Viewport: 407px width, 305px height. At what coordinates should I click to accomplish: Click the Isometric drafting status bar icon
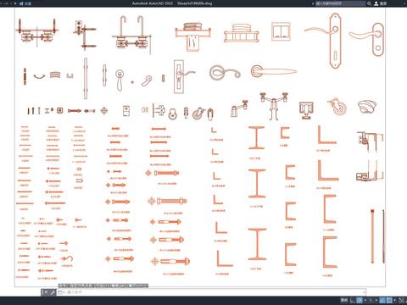click(x=371, y=300)
